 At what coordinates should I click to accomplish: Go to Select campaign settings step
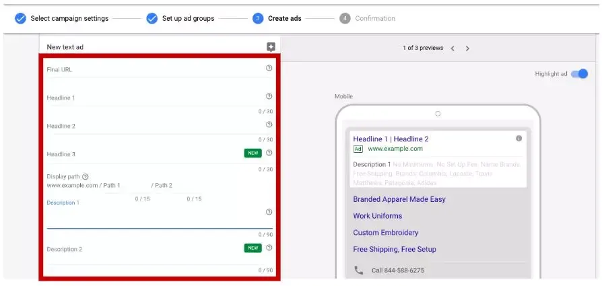point(69,18)
